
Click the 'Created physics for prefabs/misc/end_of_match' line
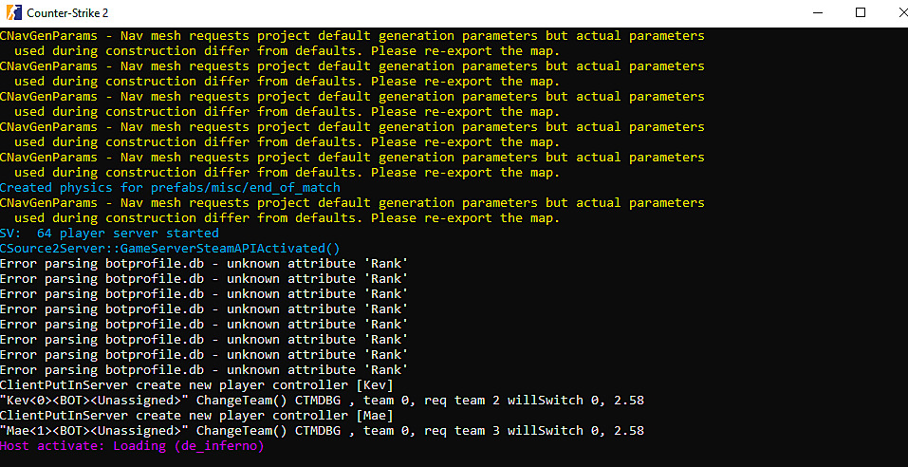tap(170, 188)
